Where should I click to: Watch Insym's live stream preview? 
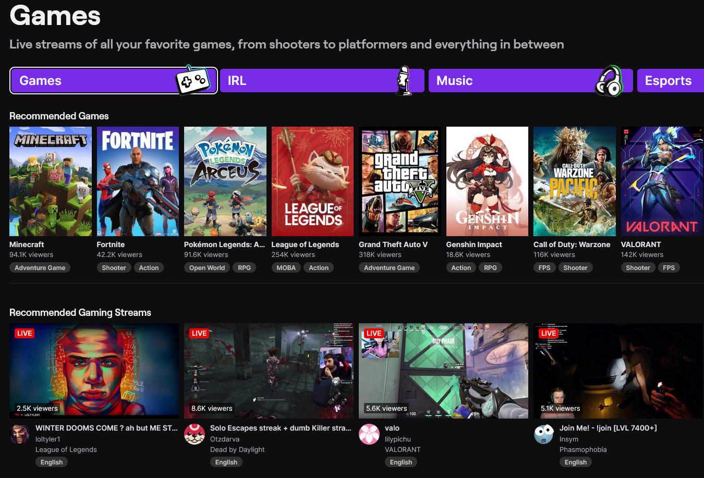[618, 371]
